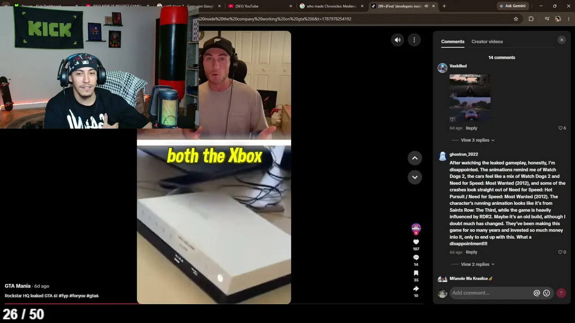Switch to the Creator videos tab
This screenshot has width=575, height=323.
[x=487, y=42]
